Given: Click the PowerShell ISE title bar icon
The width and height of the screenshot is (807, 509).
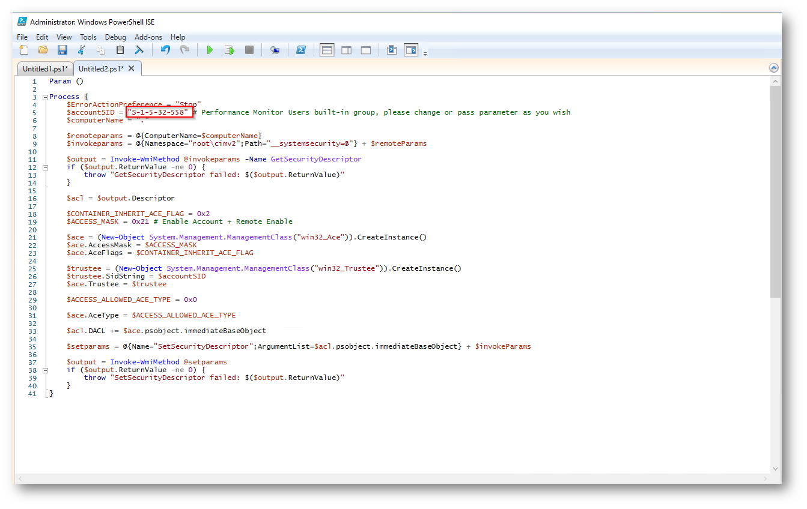Looking at the screenshot, I should click(22, 22).
